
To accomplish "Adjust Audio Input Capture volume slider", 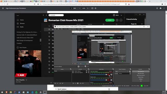I will point(99,75).
